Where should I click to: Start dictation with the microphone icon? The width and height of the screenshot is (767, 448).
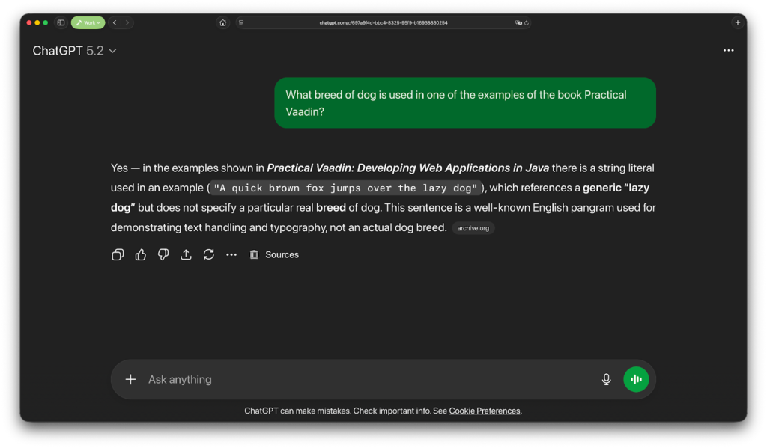[606, 379]
